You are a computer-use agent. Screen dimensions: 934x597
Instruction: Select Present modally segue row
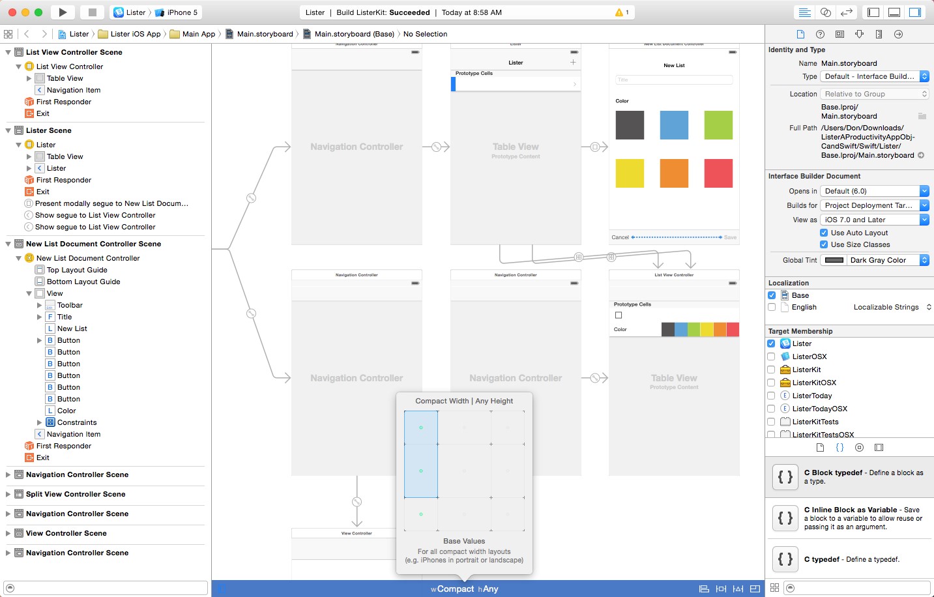[x=106, y=203]
